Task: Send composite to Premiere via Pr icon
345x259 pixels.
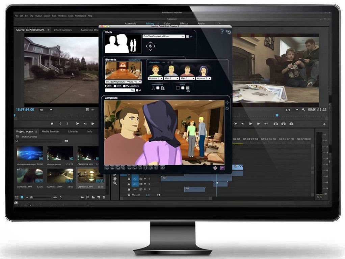Action: (222, 168)
